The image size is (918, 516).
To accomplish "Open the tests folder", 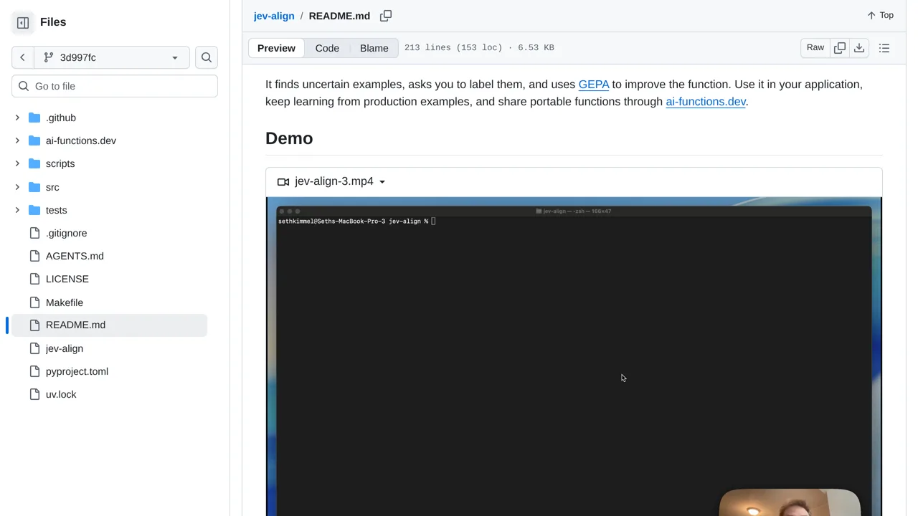I will [x=56, y=210].
